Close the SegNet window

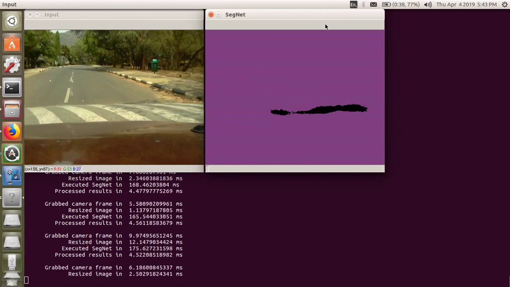[x=211, y=14]
